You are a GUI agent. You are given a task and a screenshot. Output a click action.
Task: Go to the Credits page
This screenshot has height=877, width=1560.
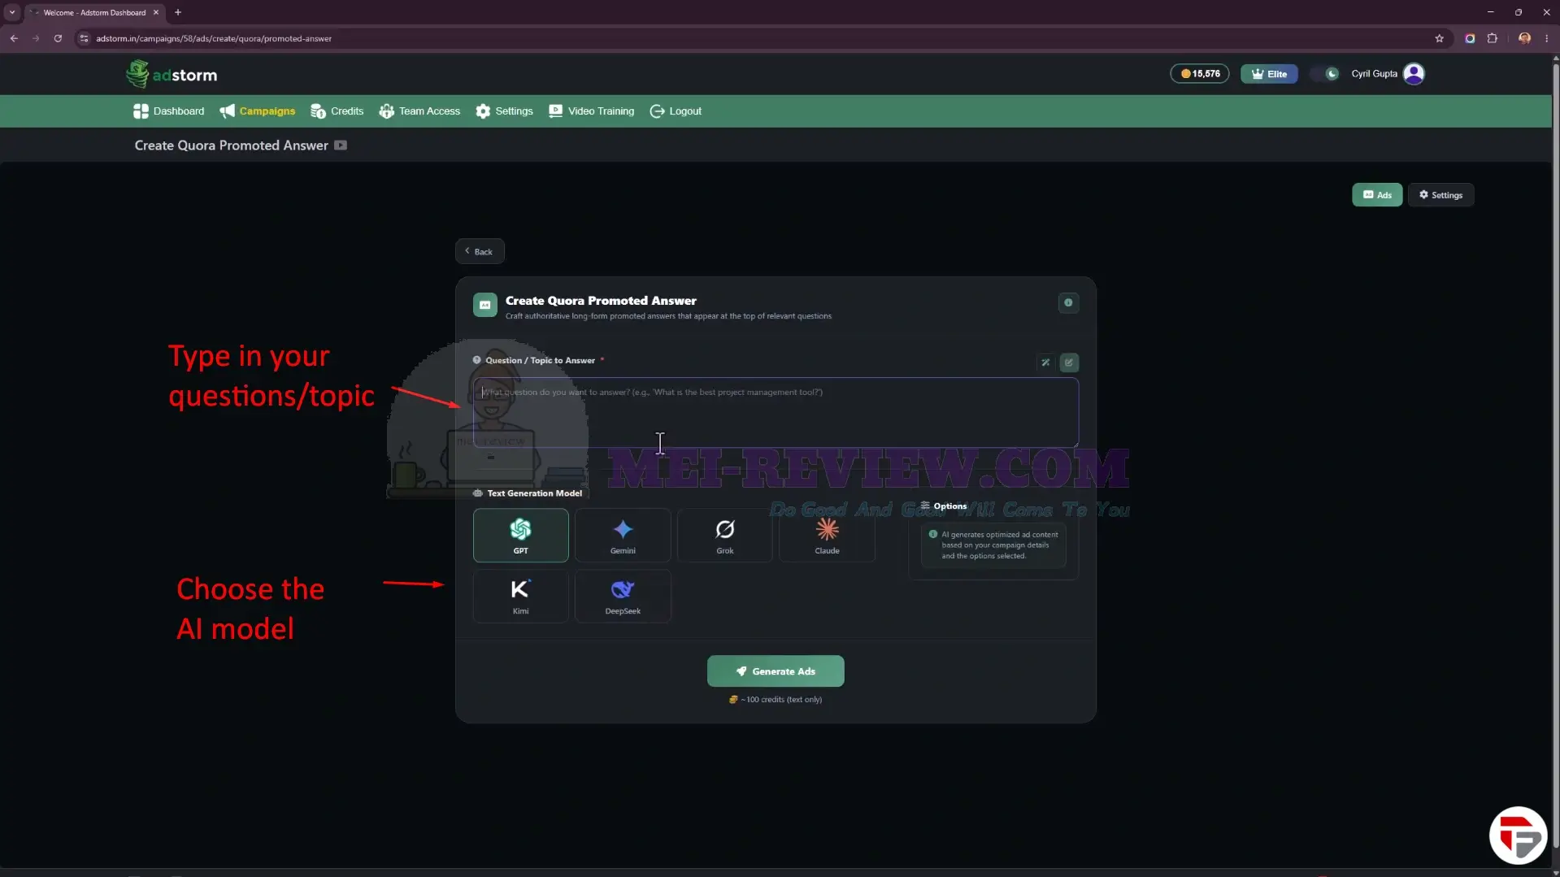(x=337, y=111)
